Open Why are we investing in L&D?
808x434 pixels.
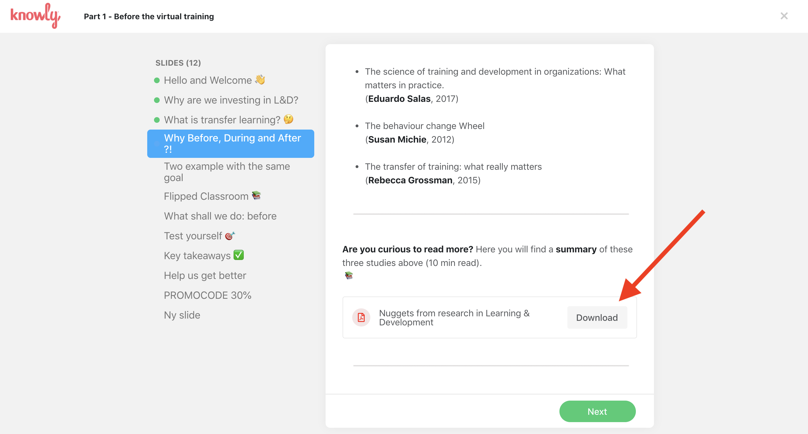231,100
